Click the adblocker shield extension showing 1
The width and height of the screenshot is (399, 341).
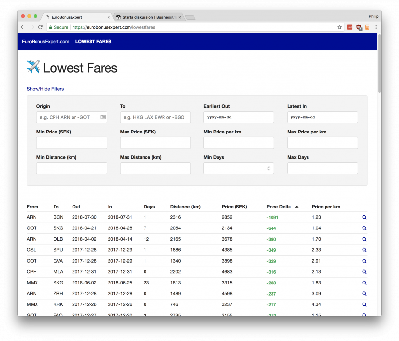[x=358, y=27]
